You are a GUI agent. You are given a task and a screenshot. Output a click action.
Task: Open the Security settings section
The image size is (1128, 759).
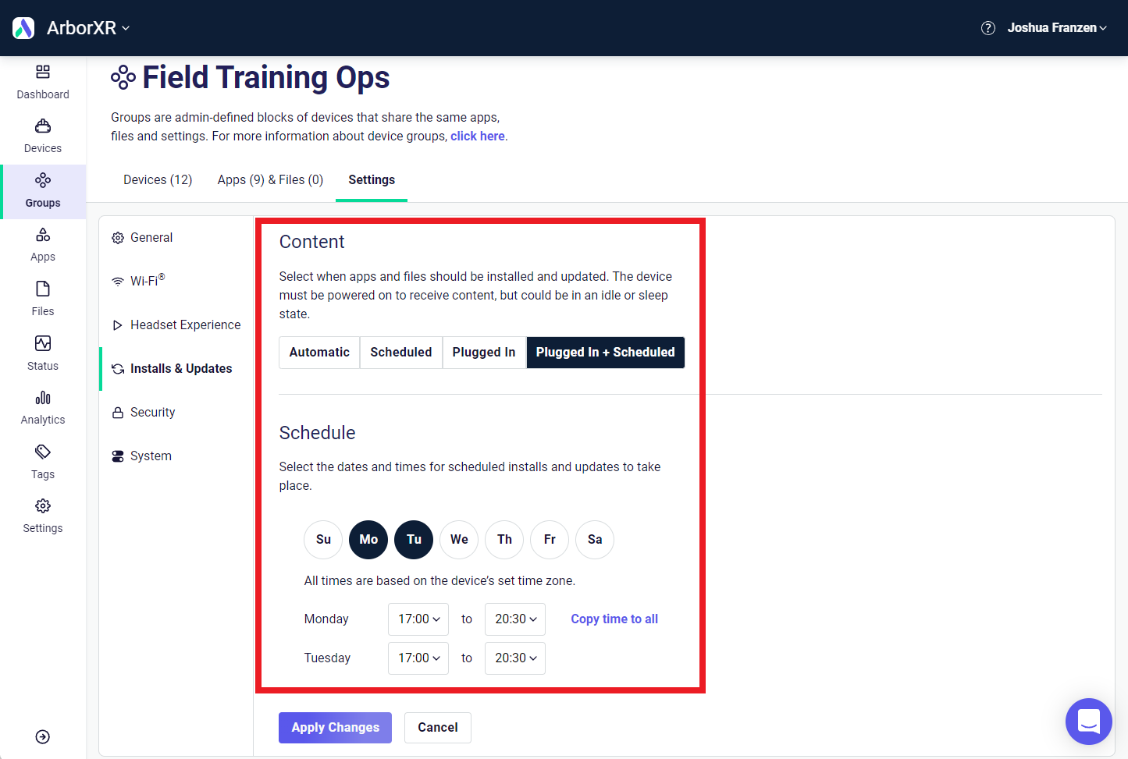click(176, 412)
